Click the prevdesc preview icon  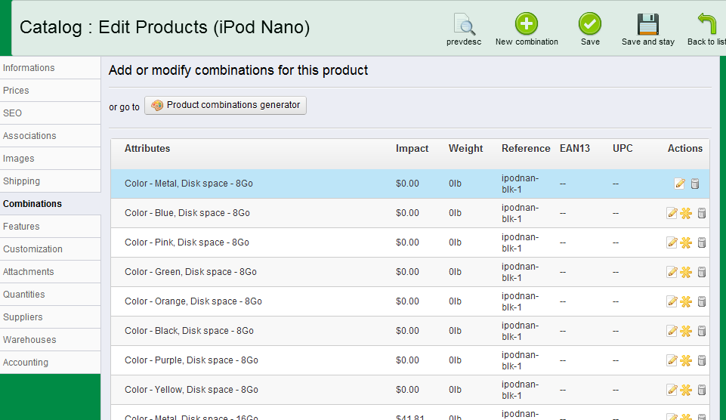464,25
